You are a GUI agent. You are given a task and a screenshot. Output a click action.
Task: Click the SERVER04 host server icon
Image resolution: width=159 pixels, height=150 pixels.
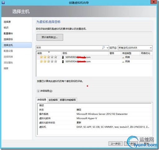(x=63, y=62)
